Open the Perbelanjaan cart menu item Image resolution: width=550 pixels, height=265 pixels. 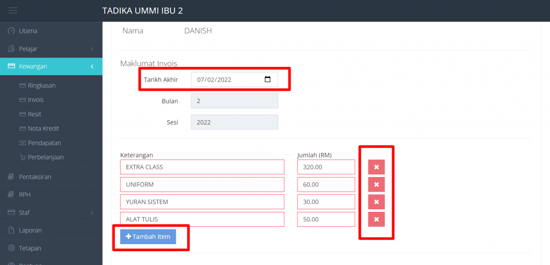click(x=46, y=158)
